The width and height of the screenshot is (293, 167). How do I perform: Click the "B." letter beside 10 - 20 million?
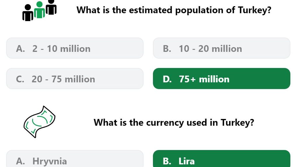pos(167,49)
